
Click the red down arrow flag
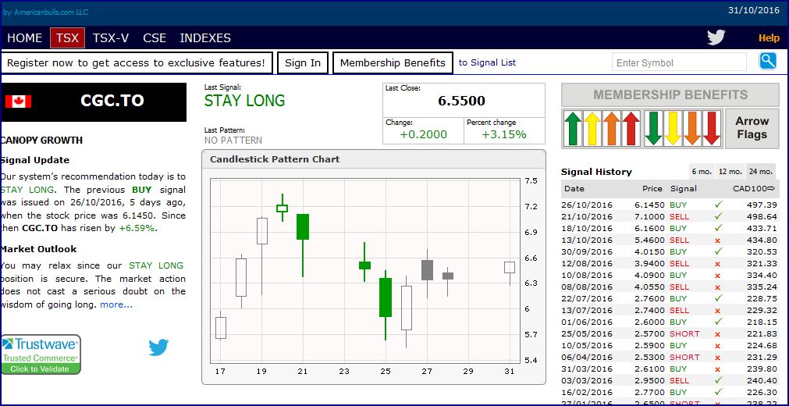(711, 128)
